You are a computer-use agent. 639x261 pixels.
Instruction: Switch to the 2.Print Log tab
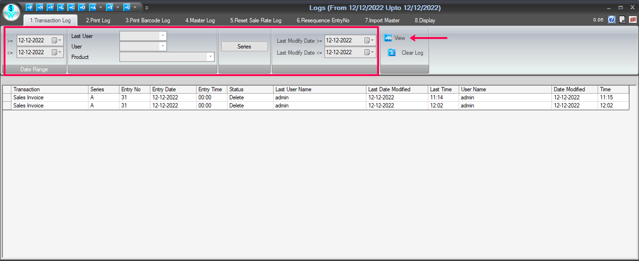(98, 20)
